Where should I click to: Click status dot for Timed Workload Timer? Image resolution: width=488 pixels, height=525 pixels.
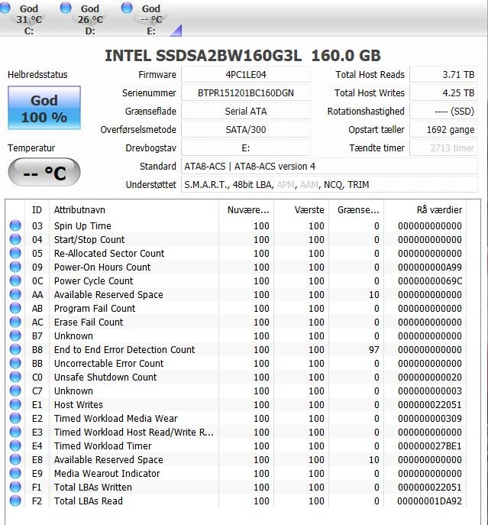coord(15,446)
